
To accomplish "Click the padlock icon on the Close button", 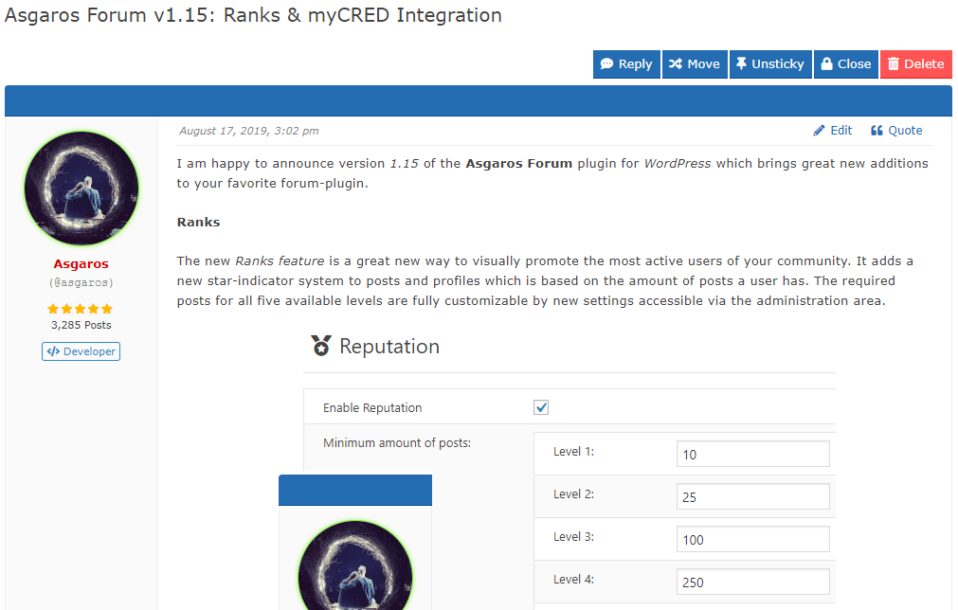I will click(826, 63).
